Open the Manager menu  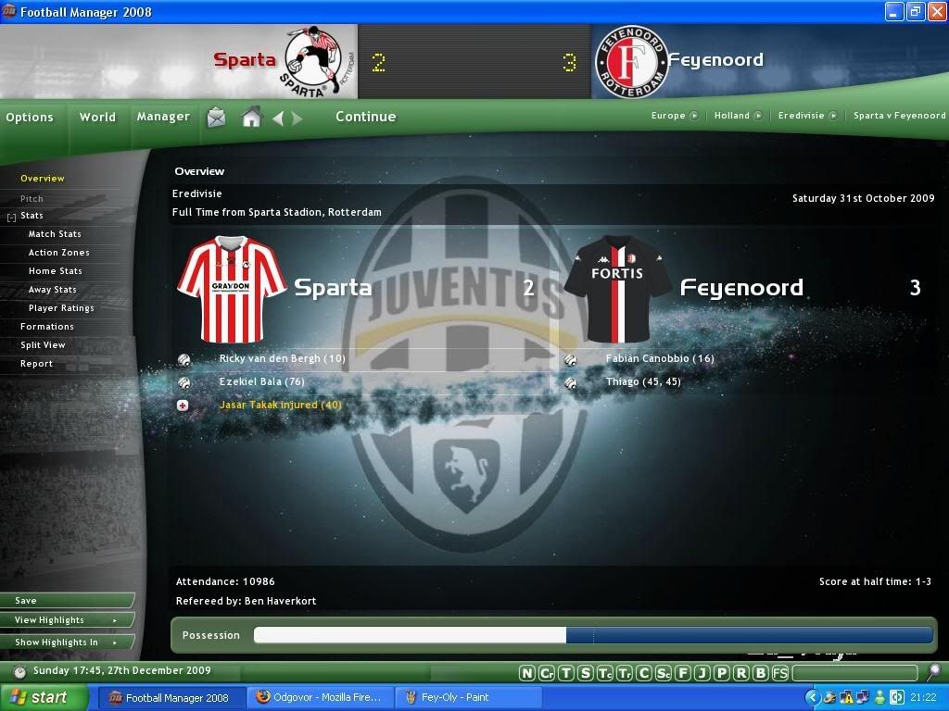click(163, 117)
